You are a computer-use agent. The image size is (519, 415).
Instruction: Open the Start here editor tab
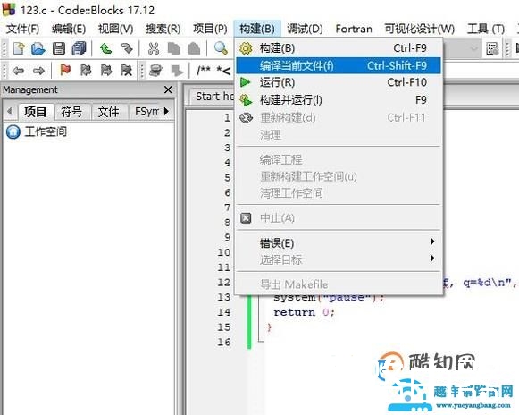point(214,97)
